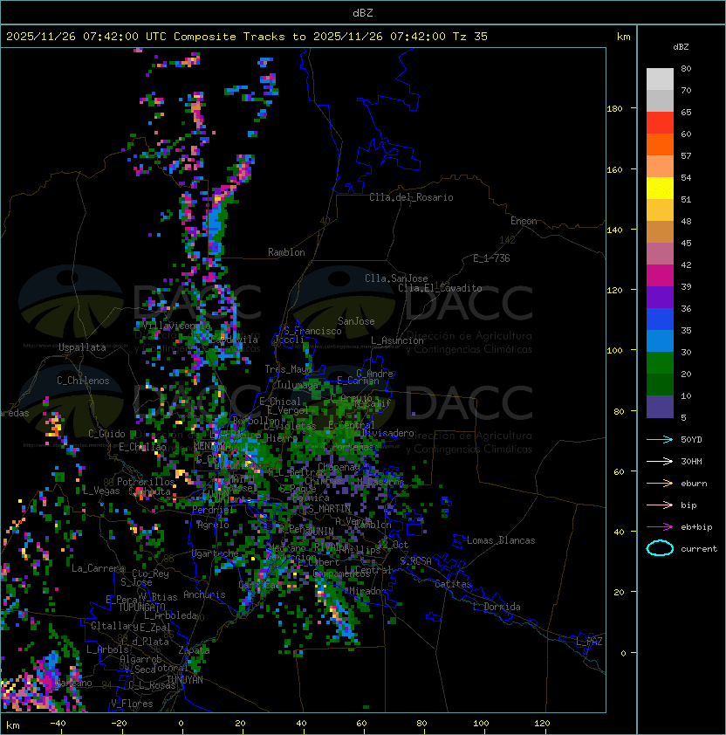The width and height of the screenshot is (726, 735).
Task: Click the TUNUYAN place label
Action: tap(185, 680)
